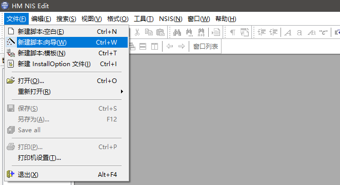The height and width of the screenshot is (185, 340).
Task: Click the open folder icon beside 打开(O)
Action: coord(10,80)
